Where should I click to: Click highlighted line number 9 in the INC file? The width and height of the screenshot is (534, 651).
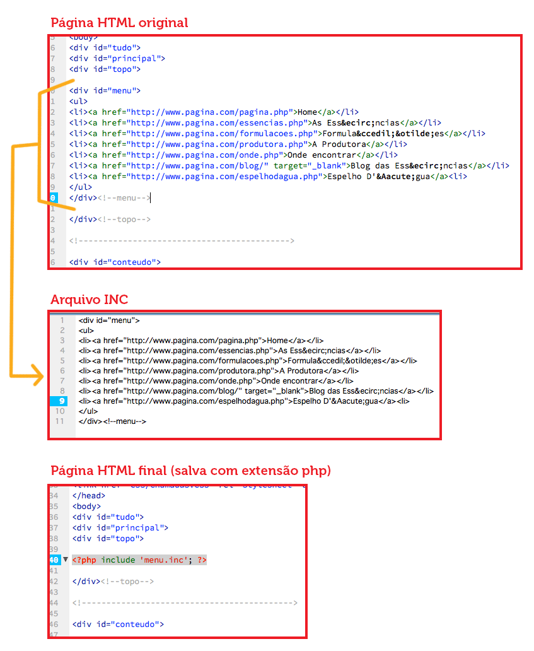[59, 401]
